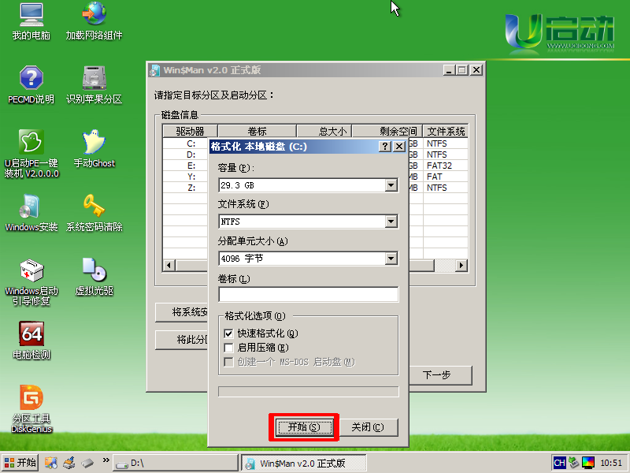Click the 驱动器 column header
630x473 pixels.
[x=190, y=131]
